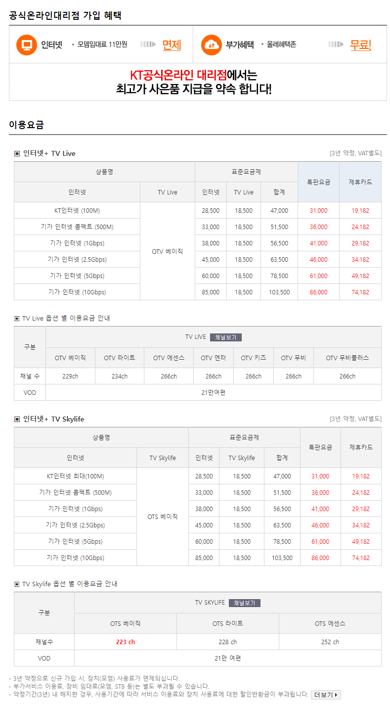Open 채널보기 for TV SKYLIFE

[x=244, y=603]
